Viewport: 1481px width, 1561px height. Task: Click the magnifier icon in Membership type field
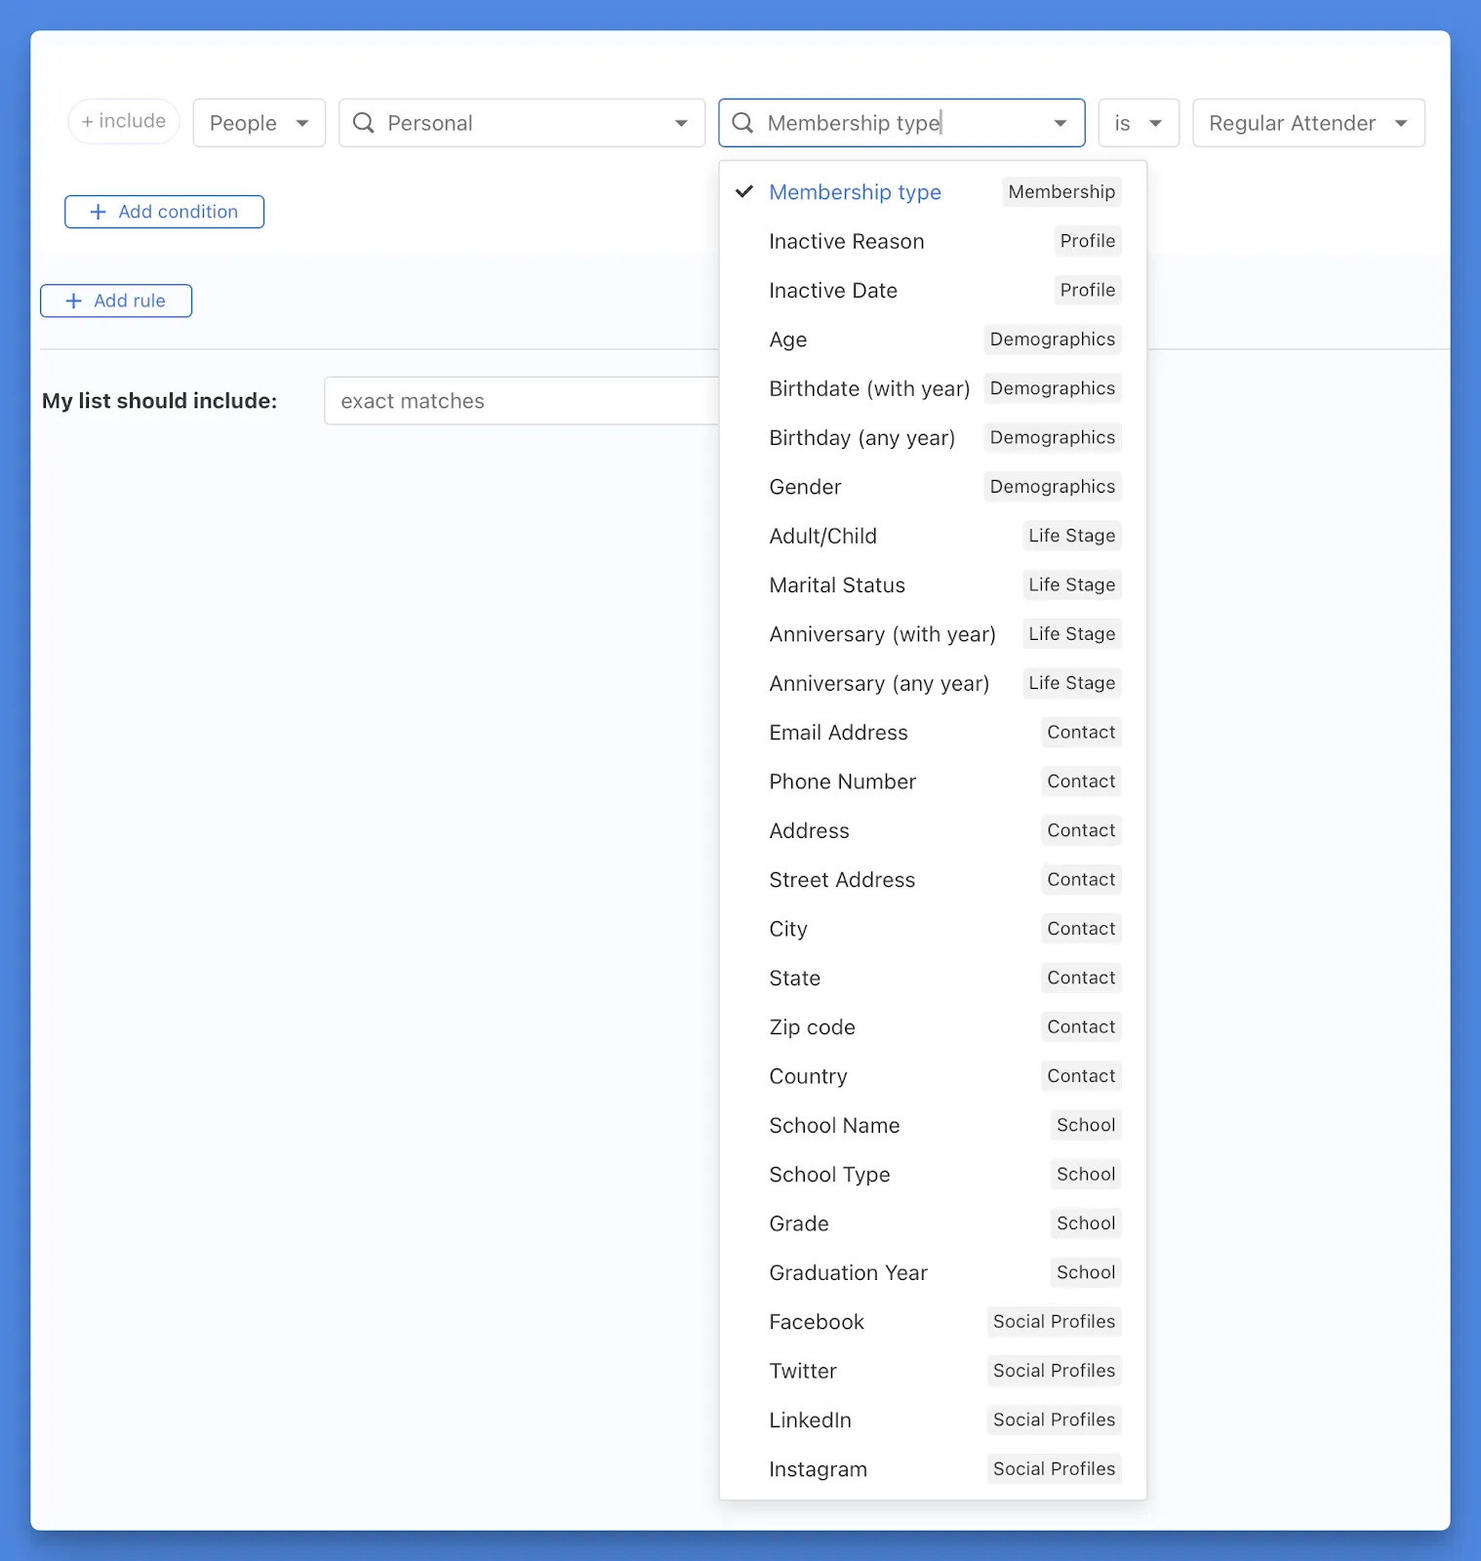tap(742, 123)
